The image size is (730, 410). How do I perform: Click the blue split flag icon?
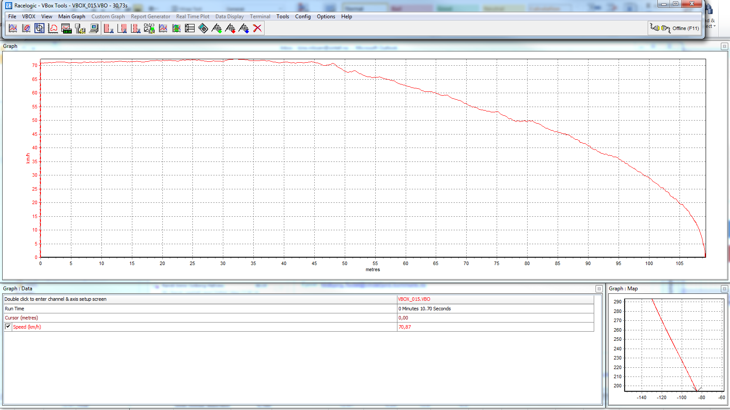tap(244, 28)
